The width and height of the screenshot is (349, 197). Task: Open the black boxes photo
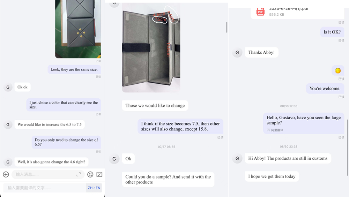click(78, 29)
